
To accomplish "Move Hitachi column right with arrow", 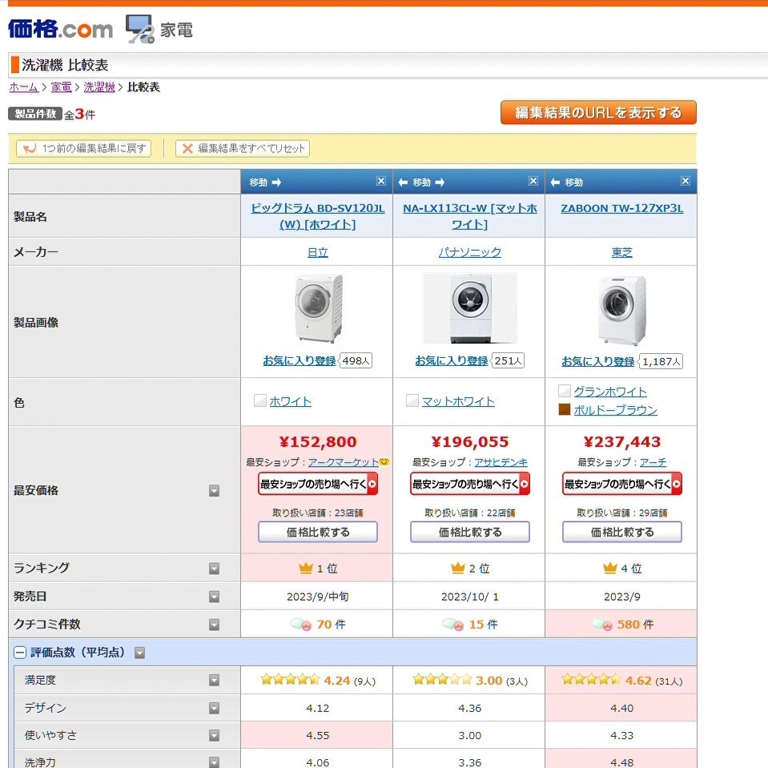I will (277, 183).
